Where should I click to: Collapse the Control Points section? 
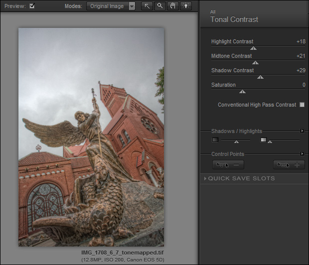coord(302,154)
